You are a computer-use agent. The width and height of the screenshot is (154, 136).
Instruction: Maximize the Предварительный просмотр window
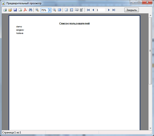point(139,2)
